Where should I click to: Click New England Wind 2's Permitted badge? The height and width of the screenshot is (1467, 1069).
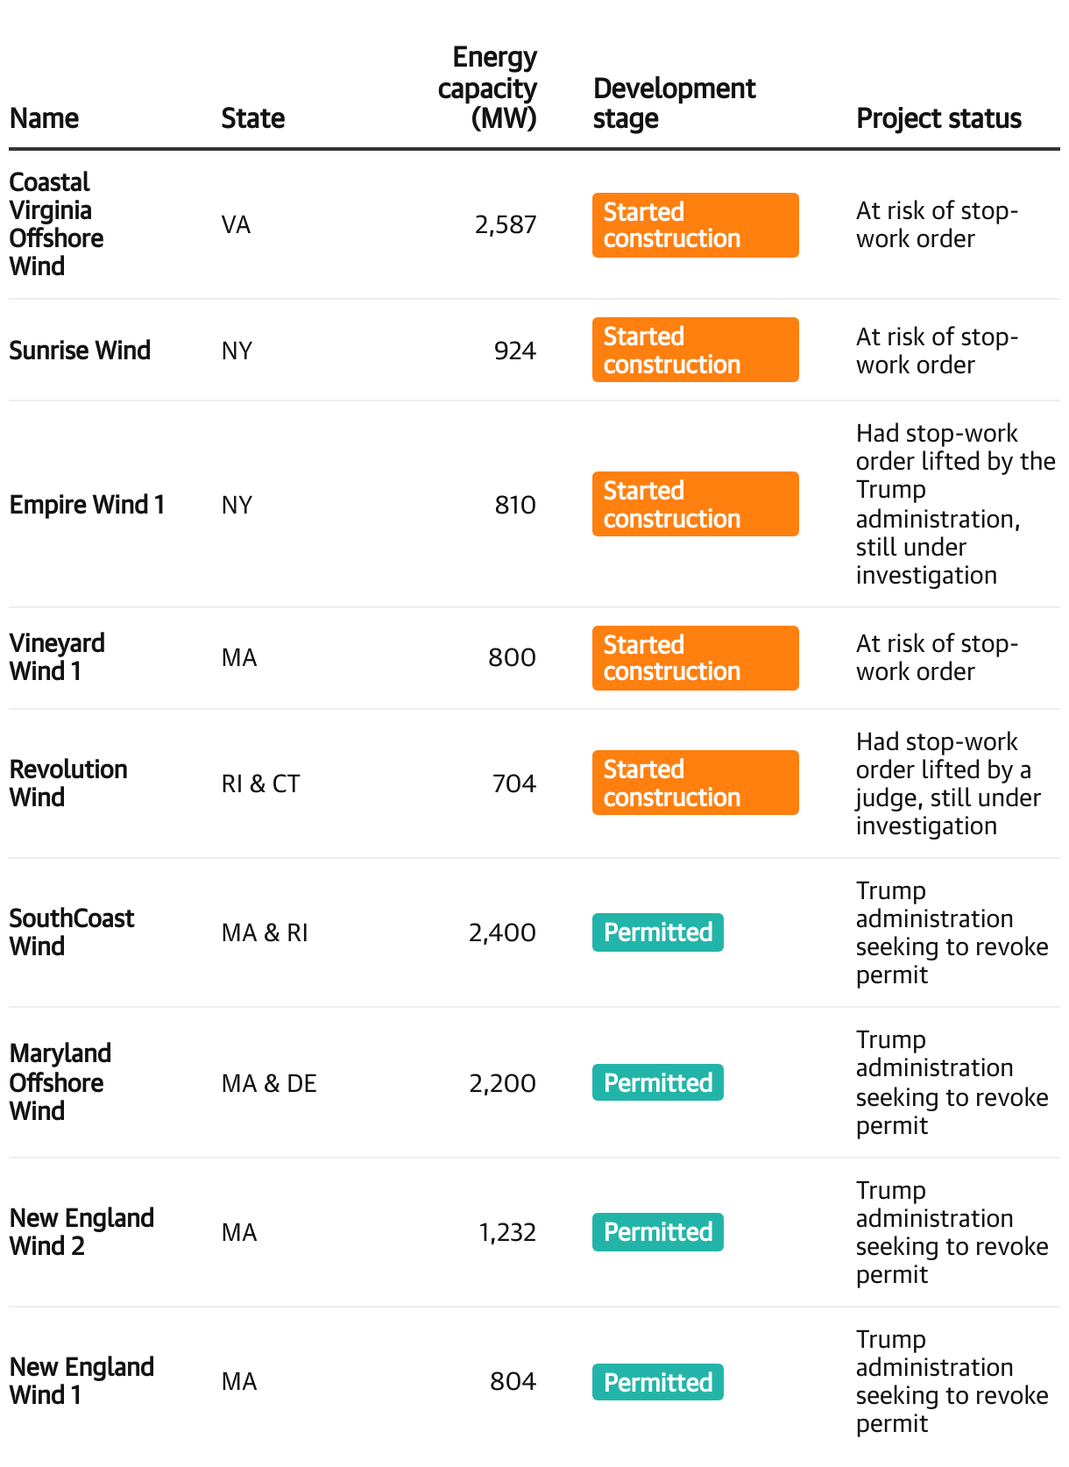coord(658,1232)
